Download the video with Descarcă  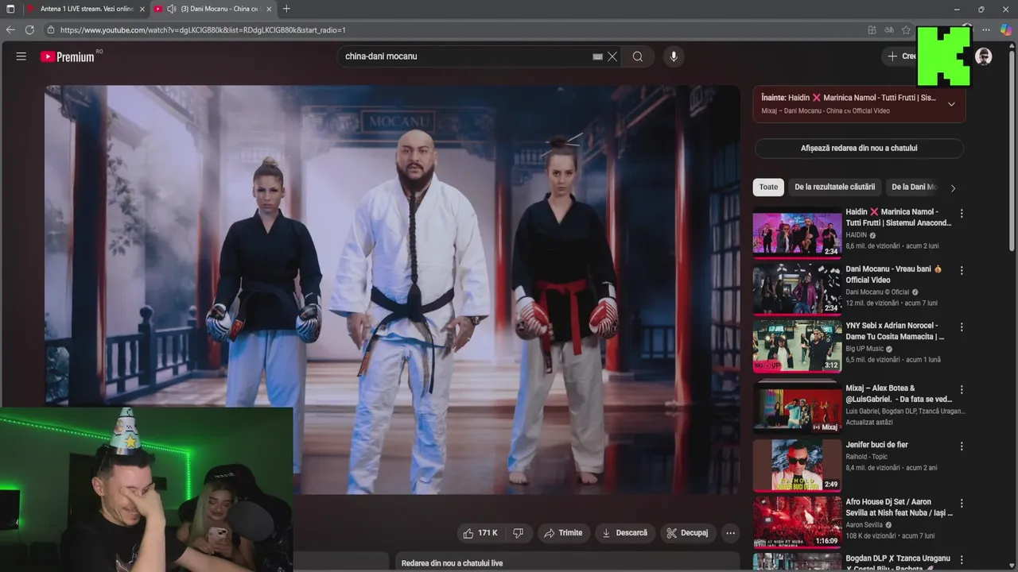tap(624, 533)
